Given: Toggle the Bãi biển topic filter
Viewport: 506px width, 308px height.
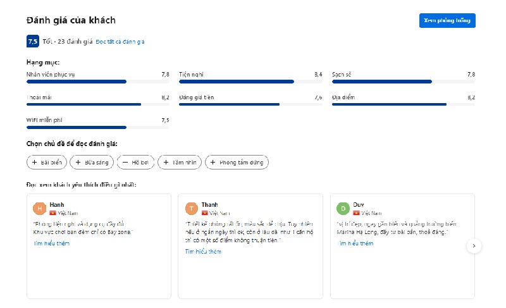Looking at the screenshot, I should (x=47, y=163).
